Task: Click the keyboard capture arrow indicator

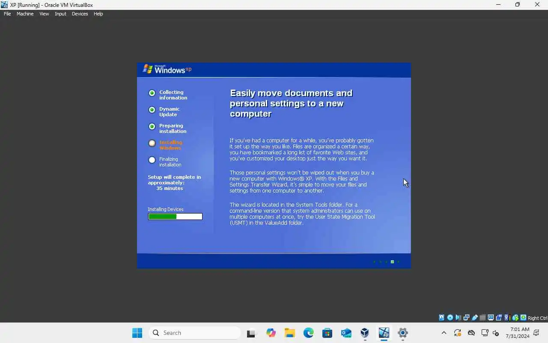Action: click(523, 318)
